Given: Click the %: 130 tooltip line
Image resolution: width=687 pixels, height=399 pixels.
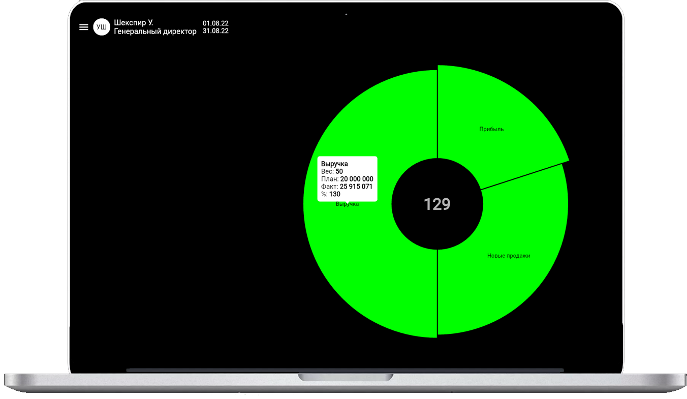Looking at the screenshot, I should (331, 194).
